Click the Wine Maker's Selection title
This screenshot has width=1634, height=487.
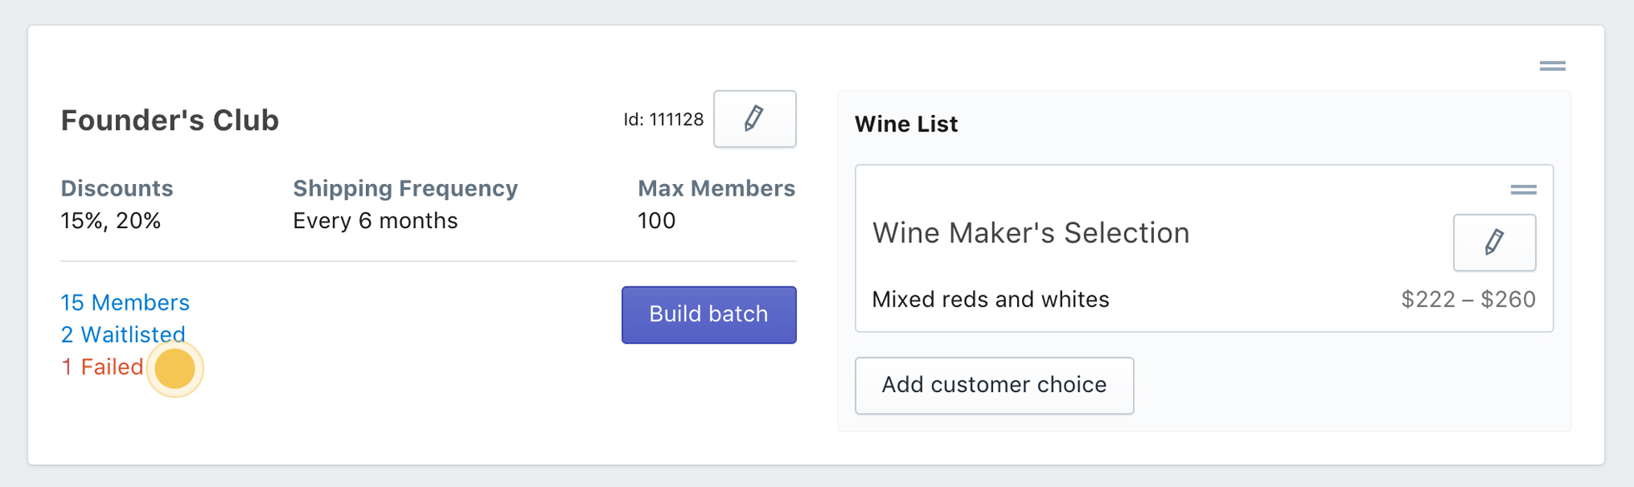1030,233
